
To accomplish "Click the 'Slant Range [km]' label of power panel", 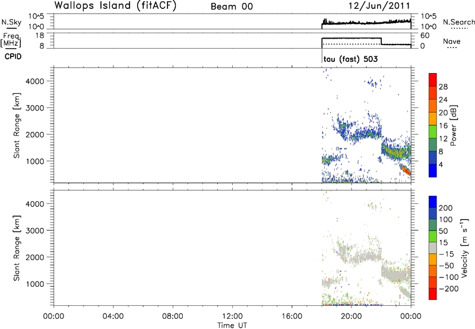I will tap(17, 125).
